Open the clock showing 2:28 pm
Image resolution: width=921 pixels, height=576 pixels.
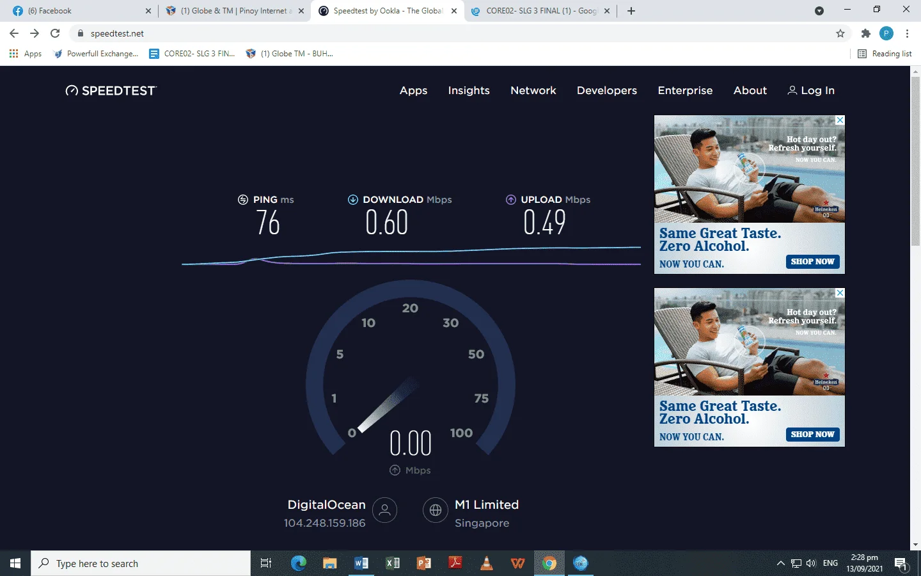pos(865,563)
